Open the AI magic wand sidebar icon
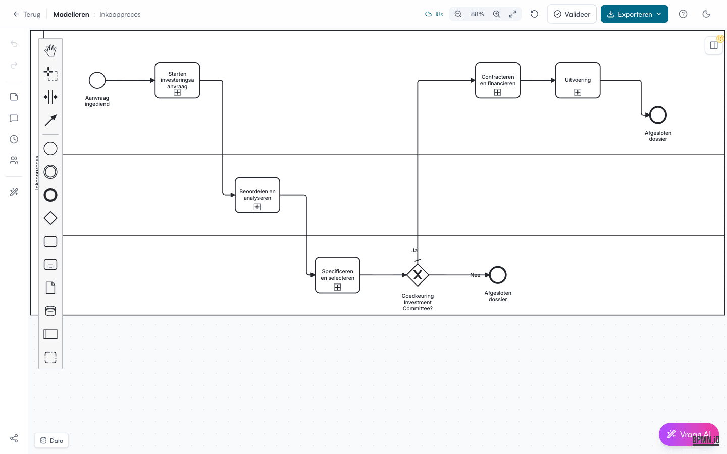This screenshot has width=727, height=454. (x=14, y=192)
